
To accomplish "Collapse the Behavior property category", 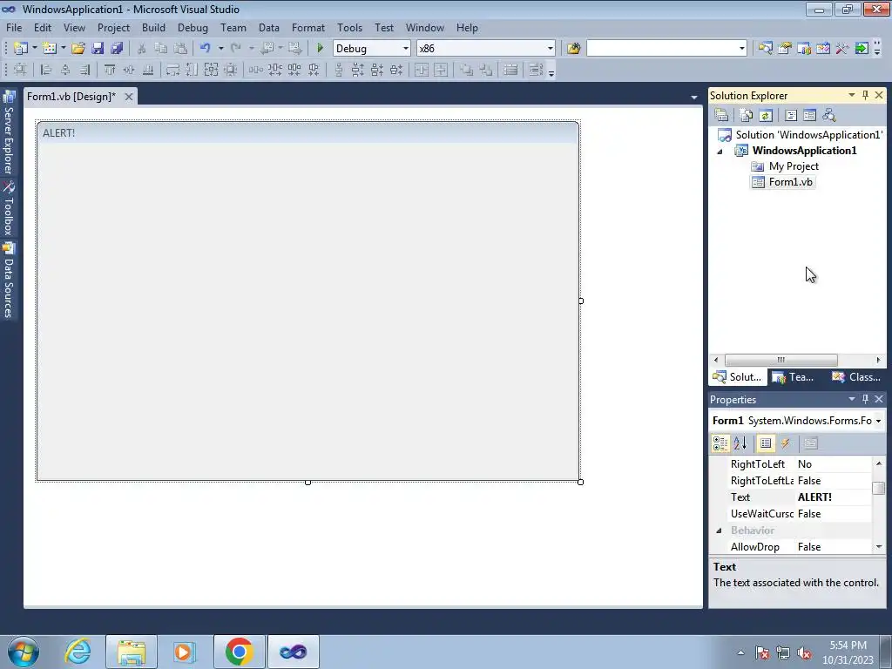I will 719,530.
